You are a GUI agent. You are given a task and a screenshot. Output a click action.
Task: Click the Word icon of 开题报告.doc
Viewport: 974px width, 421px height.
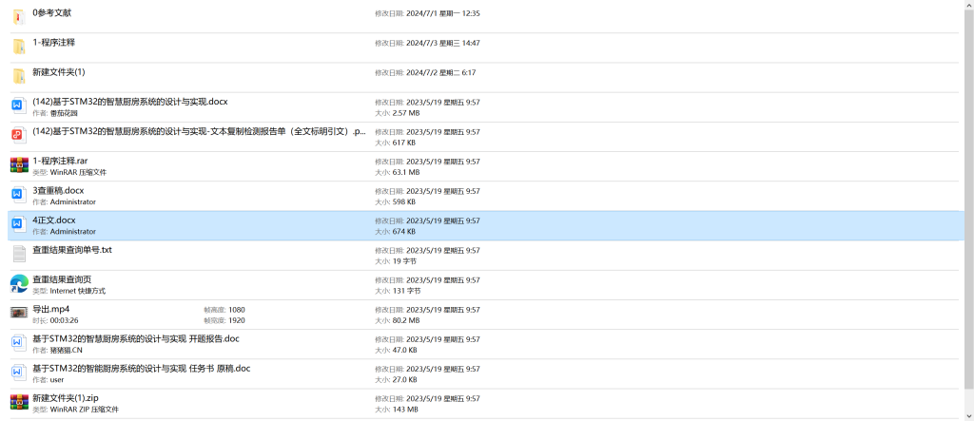pyautogui.click(x=19, y=343)
